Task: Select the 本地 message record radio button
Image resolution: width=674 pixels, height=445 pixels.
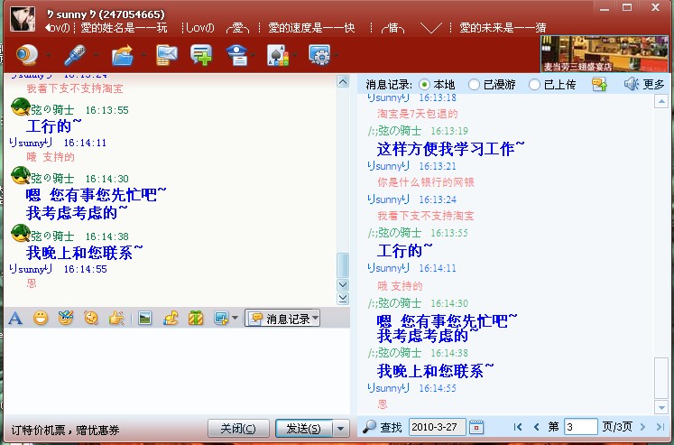Action: point(425,85)
